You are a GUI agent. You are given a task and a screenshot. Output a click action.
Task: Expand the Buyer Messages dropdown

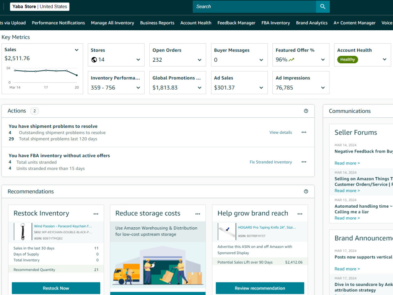[x=261, y=60]
